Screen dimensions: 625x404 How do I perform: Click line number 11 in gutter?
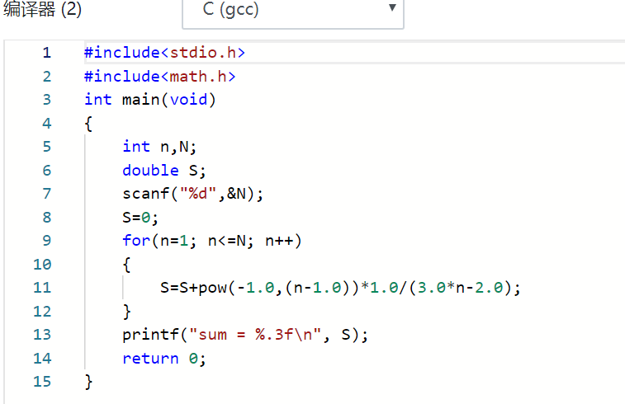[x=42, y=288]
